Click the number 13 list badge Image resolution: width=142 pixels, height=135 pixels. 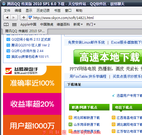(x=8, y=45)
